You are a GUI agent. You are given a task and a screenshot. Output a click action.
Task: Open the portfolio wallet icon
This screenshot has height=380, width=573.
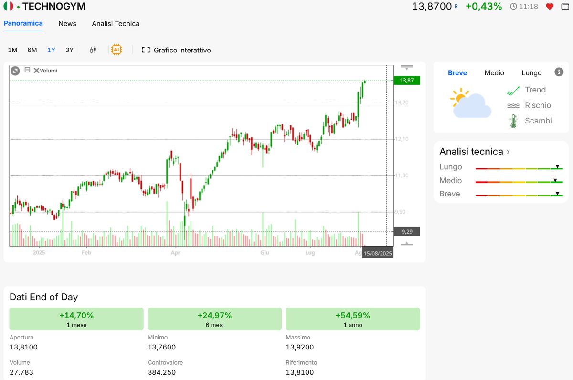click(566, 6)
